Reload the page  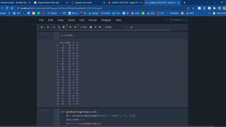pos(7,8)
